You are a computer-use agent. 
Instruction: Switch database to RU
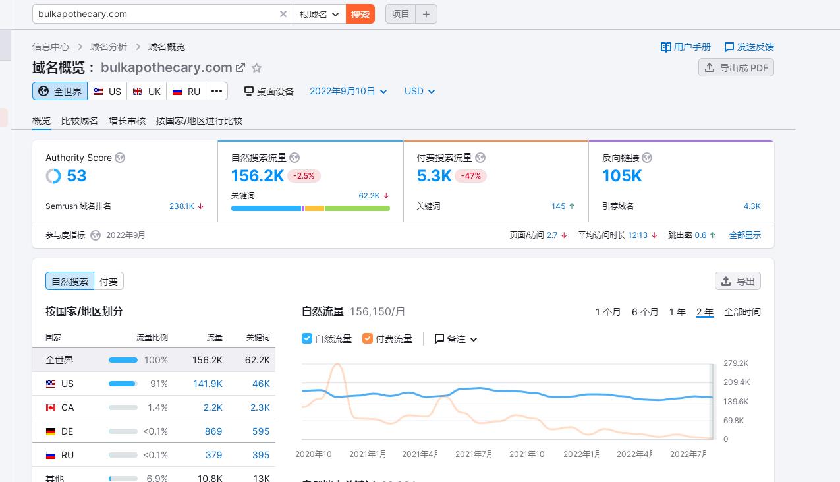[186, 91]
